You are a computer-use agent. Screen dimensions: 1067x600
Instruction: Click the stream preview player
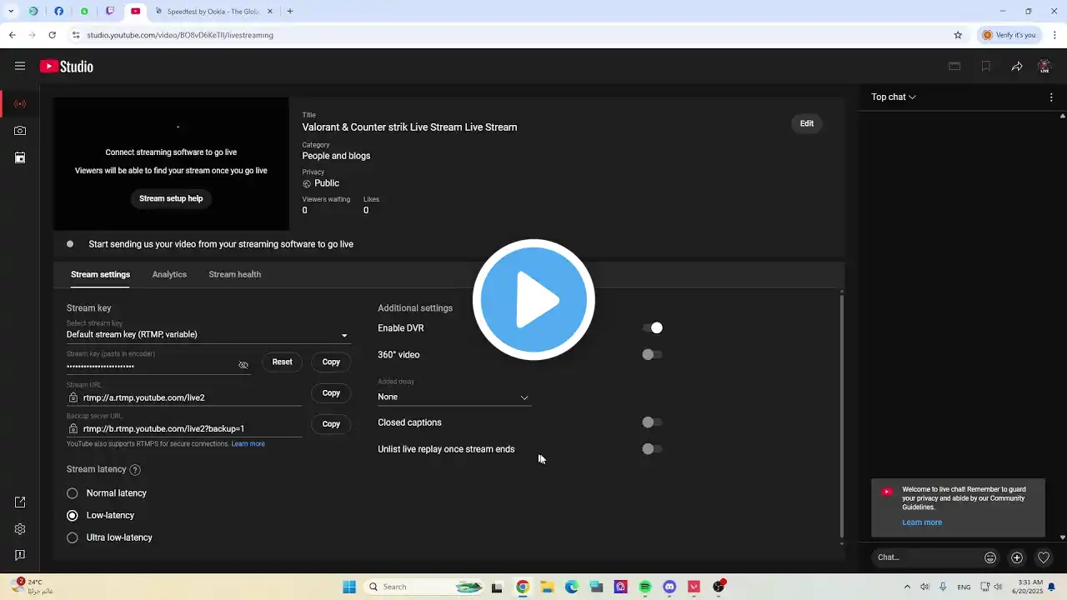point(171,163)
